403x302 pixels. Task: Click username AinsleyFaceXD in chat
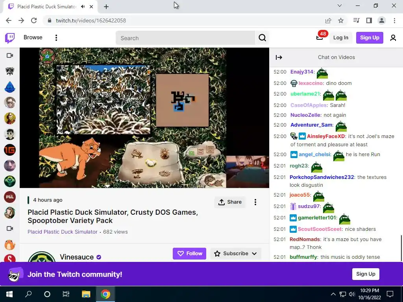coord(326,136)
